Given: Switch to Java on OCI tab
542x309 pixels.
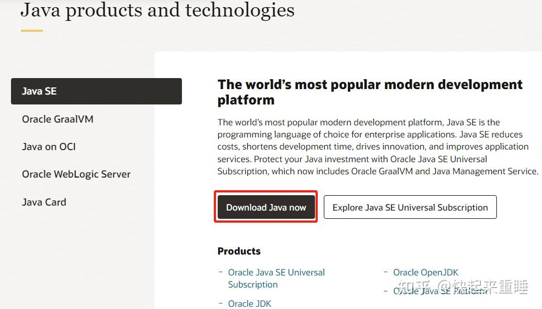Looking at the screenshot, I should click(49, 147).
